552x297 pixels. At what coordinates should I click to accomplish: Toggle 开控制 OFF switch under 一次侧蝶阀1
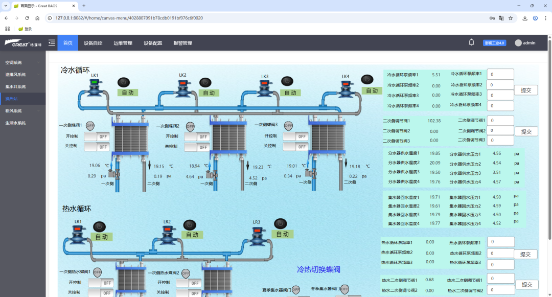(x=97, y=136)
